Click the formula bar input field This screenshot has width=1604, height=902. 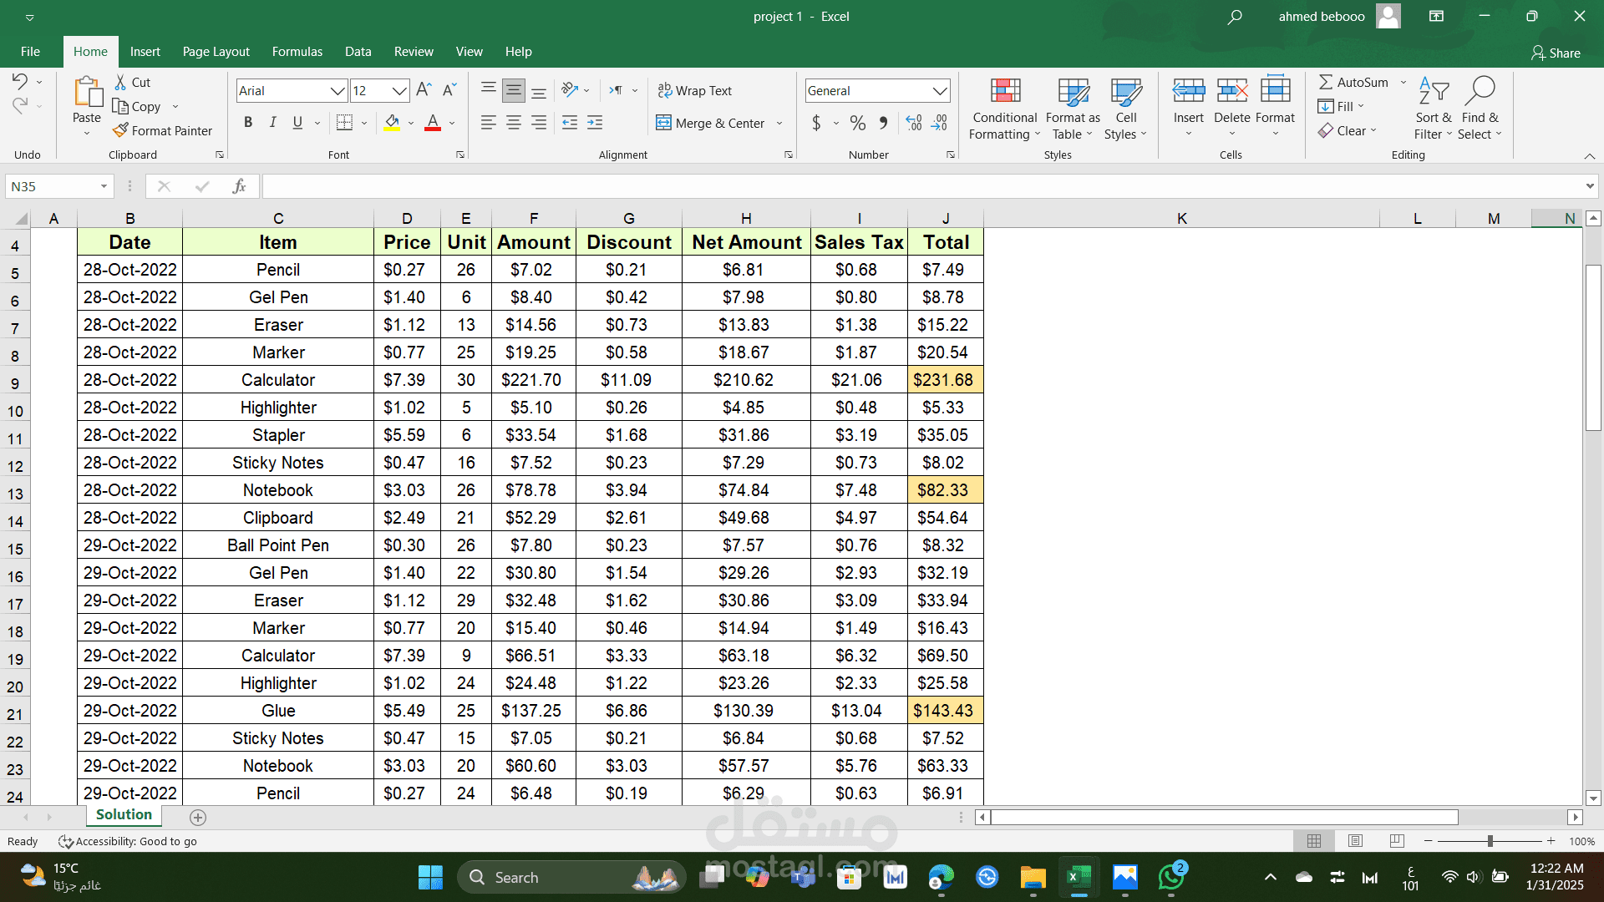click(921, 186)
